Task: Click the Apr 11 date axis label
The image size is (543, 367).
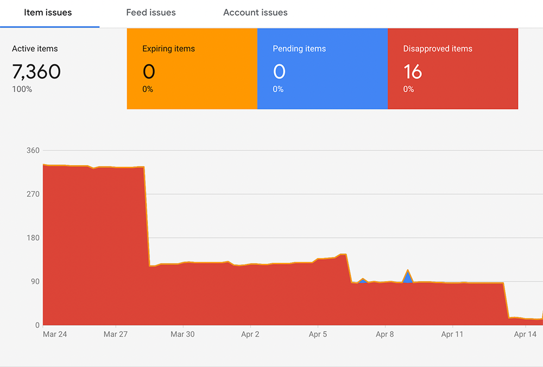Action: point(452,334)
